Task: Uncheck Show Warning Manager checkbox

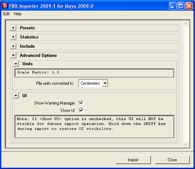Action: click(x=81, y=103)
